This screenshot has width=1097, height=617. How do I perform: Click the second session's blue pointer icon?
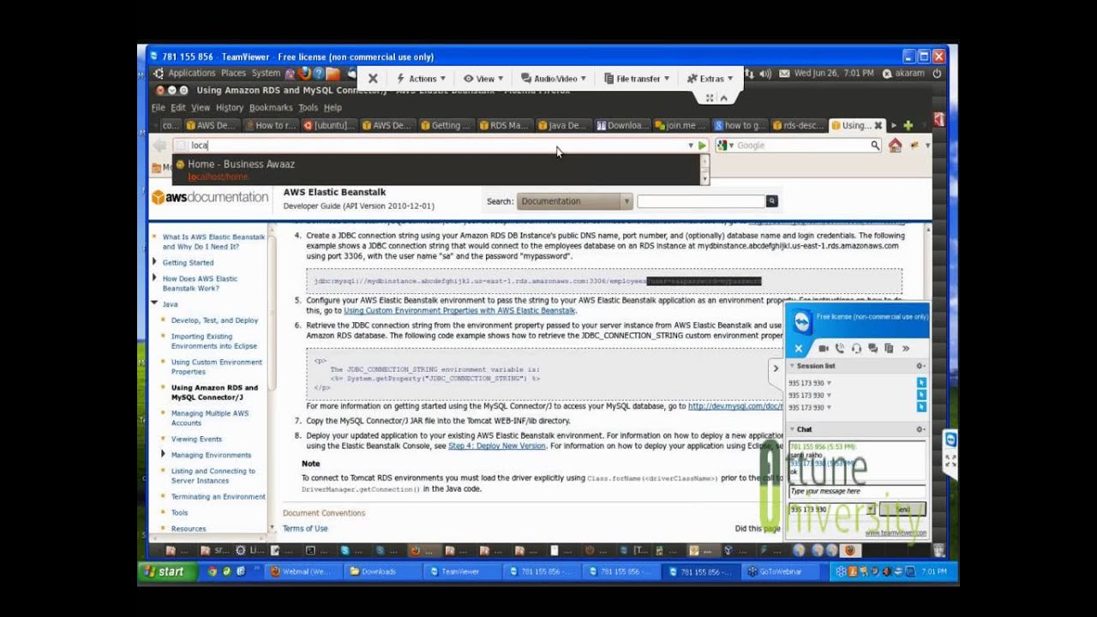[921, 395]
